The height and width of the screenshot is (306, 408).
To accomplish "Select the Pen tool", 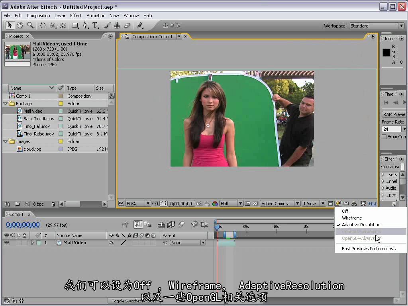I will 85,25.
